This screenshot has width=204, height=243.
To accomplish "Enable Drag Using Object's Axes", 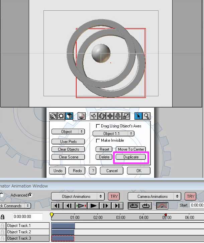I will pyautogui.click(x=98, y=126).
